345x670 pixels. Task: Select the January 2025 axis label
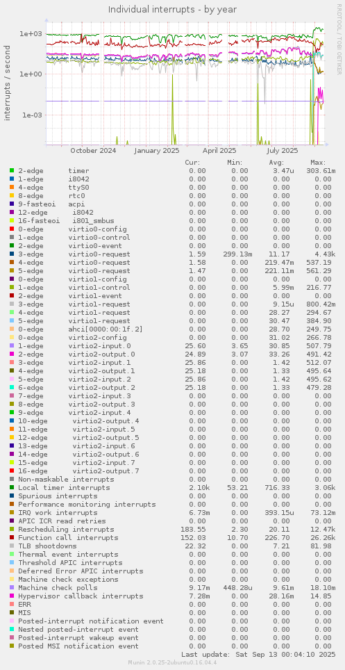[x=156, y=150]
